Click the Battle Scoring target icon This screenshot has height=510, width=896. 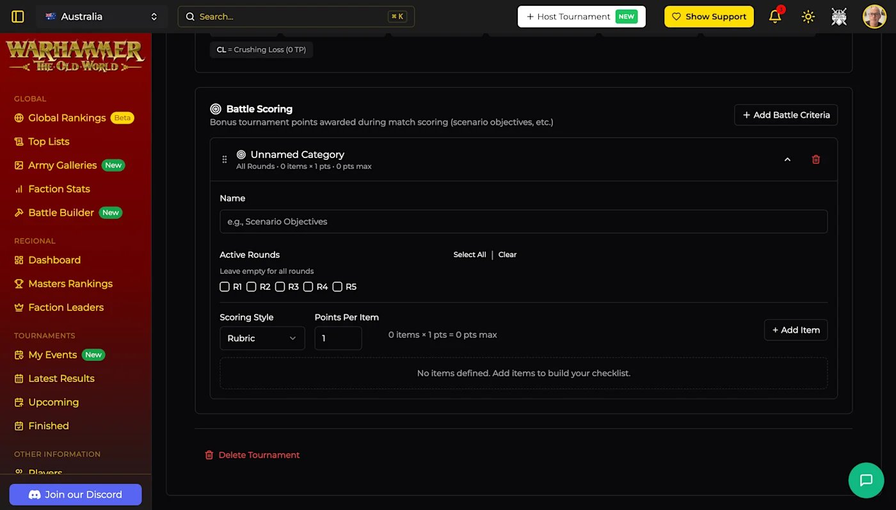[x=216, y=109]
